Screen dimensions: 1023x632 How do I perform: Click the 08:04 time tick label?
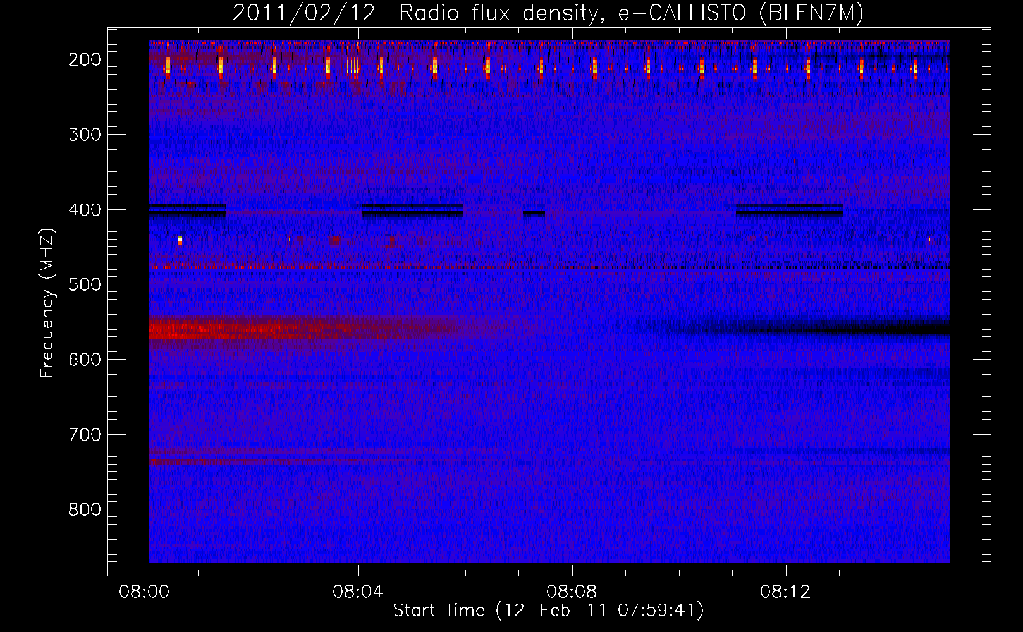click(x=358, y=592)
